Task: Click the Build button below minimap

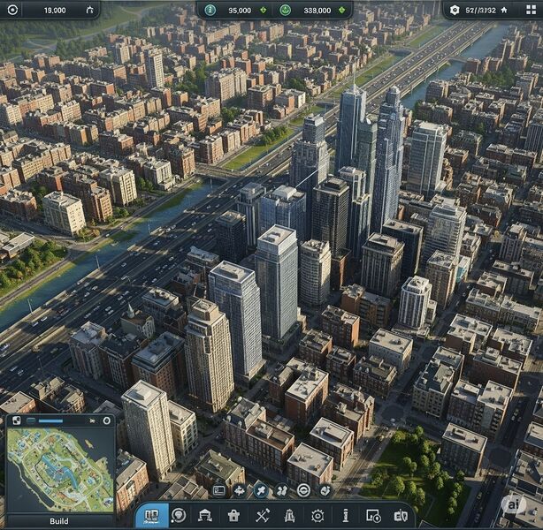Action: pos(59,521)
